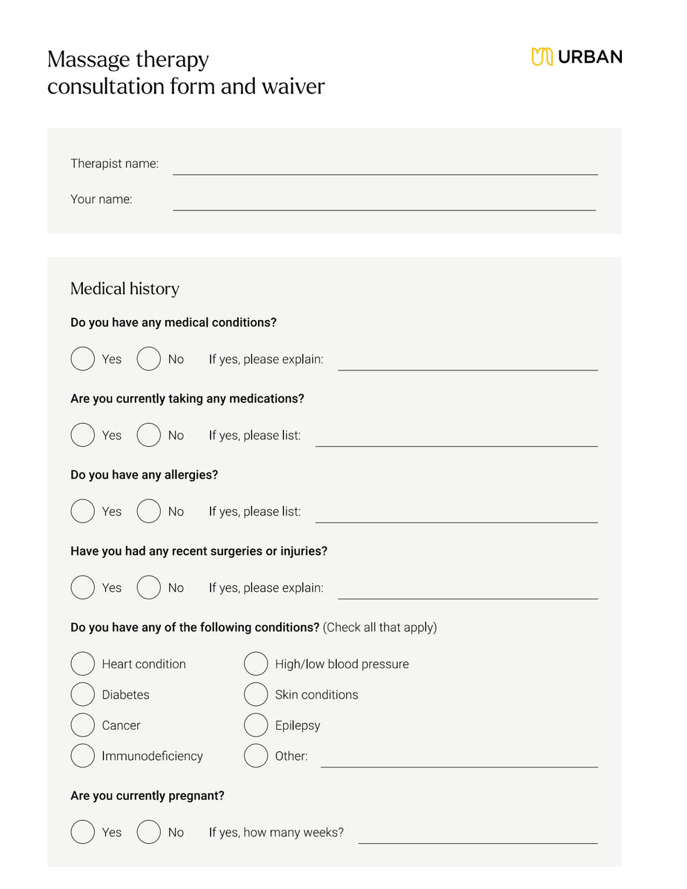687x889 pixels.
Task: Select the Skin conditions checkbox
Action: (256, 694)
